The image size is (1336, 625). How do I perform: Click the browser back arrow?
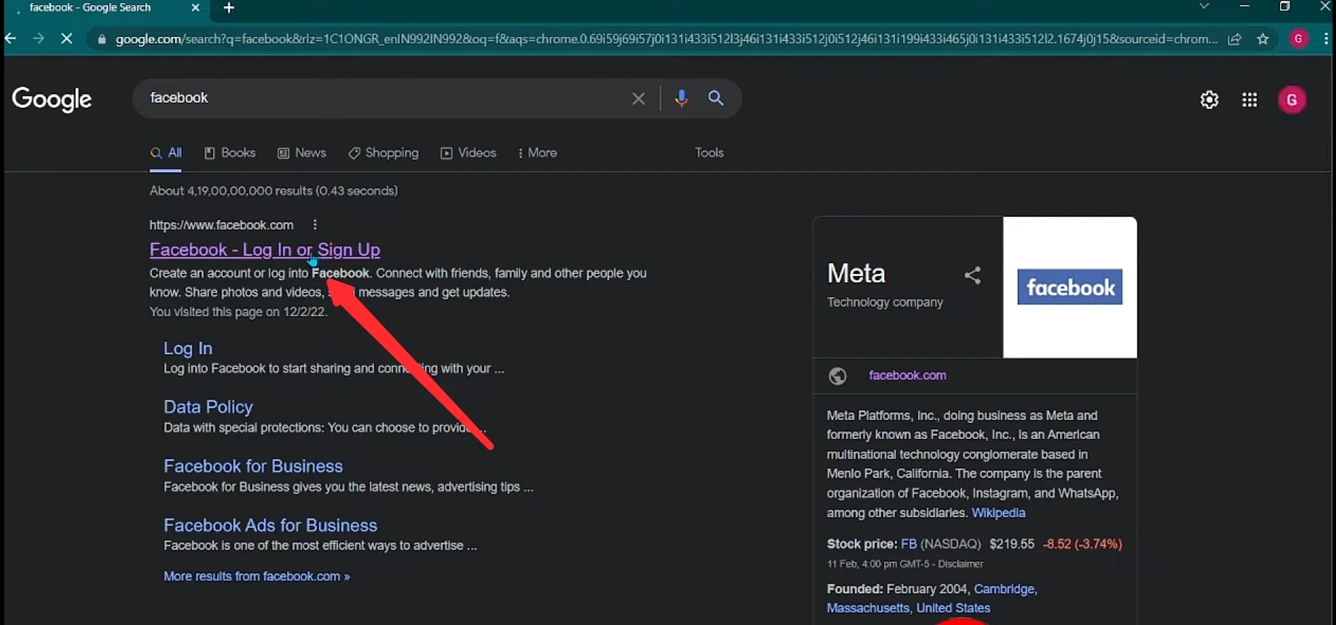[x=10, y=39]
